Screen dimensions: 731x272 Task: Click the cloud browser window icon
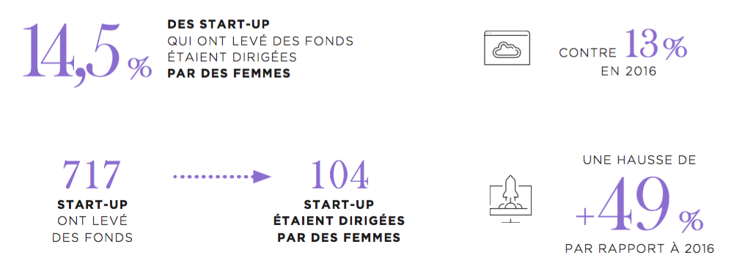[x=507, y=48]
